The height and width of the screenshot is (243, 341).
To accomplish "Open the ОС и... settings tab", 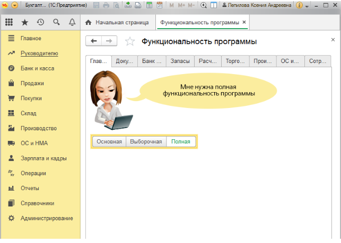I will pos(290,61).
